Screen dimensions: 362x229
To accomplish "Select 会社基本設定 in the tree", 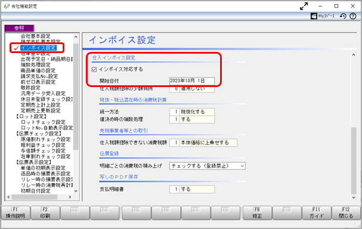I will pos(35,36).
